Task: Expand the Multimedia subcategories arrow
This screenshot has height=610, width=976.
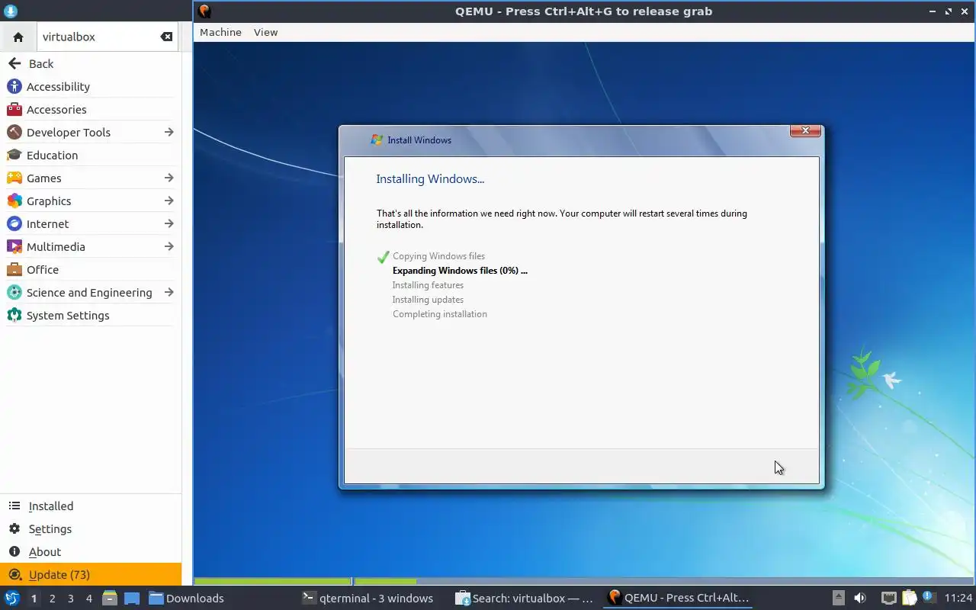Action: tap(169, 247)
